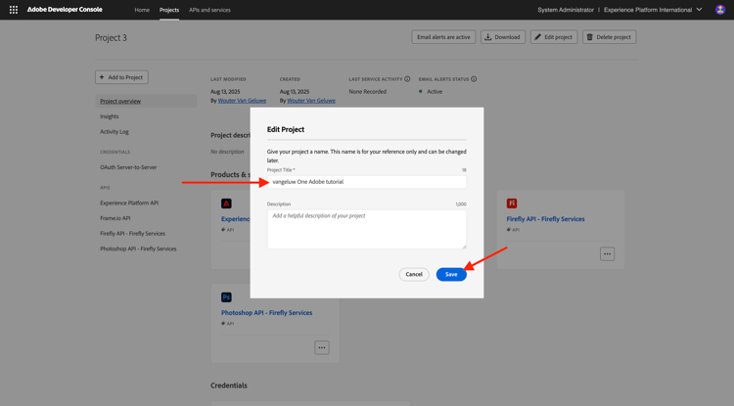The image size is (734, 406).
Task: Click the Edit project button
Action: click(554, 37)
